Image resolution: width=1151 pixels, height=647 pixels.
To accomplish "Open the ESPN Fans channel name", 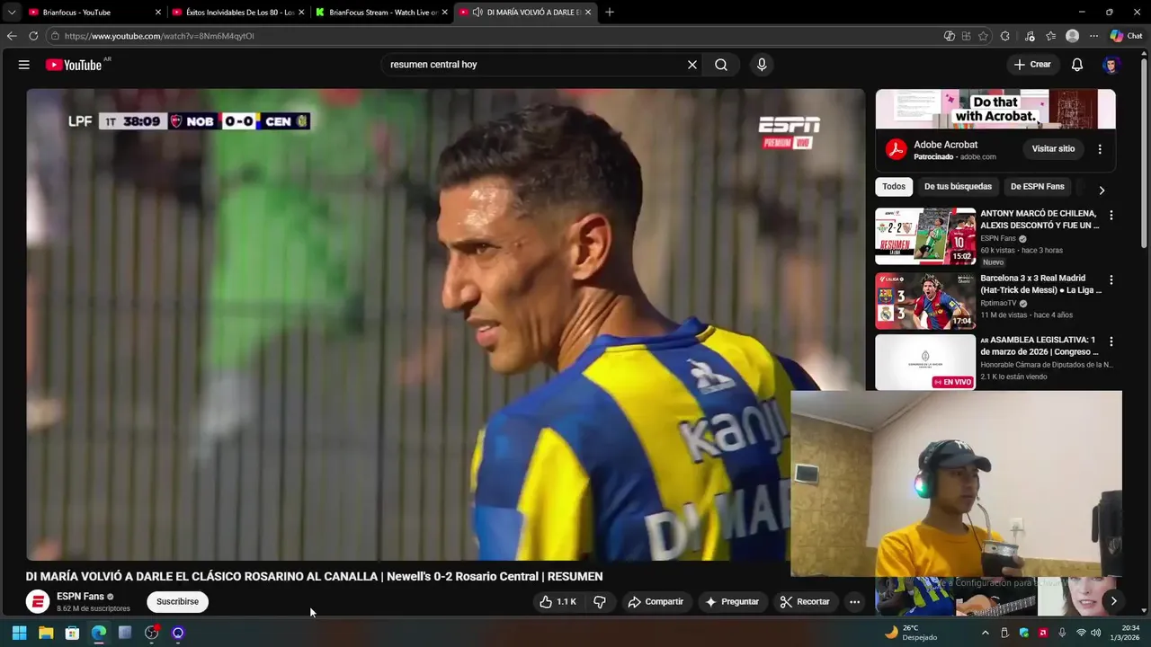I will [x=81, y=597].
